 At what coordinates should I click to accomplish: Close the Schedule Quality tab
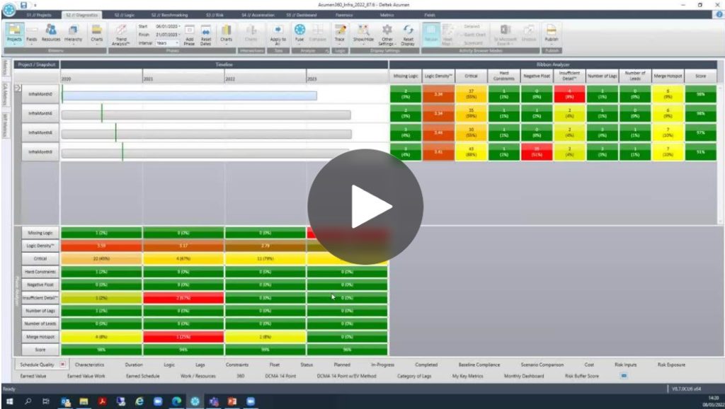pos(62,364)
